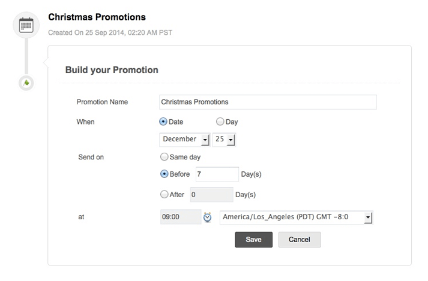Expand the day number 25 dropdown

click(224, 140)
